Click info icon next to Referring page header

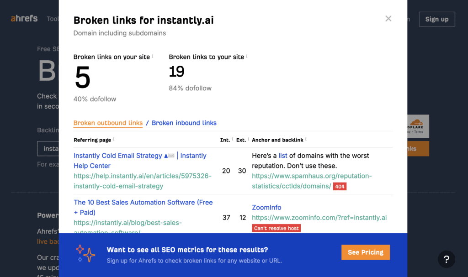click(x=113, y=140)
